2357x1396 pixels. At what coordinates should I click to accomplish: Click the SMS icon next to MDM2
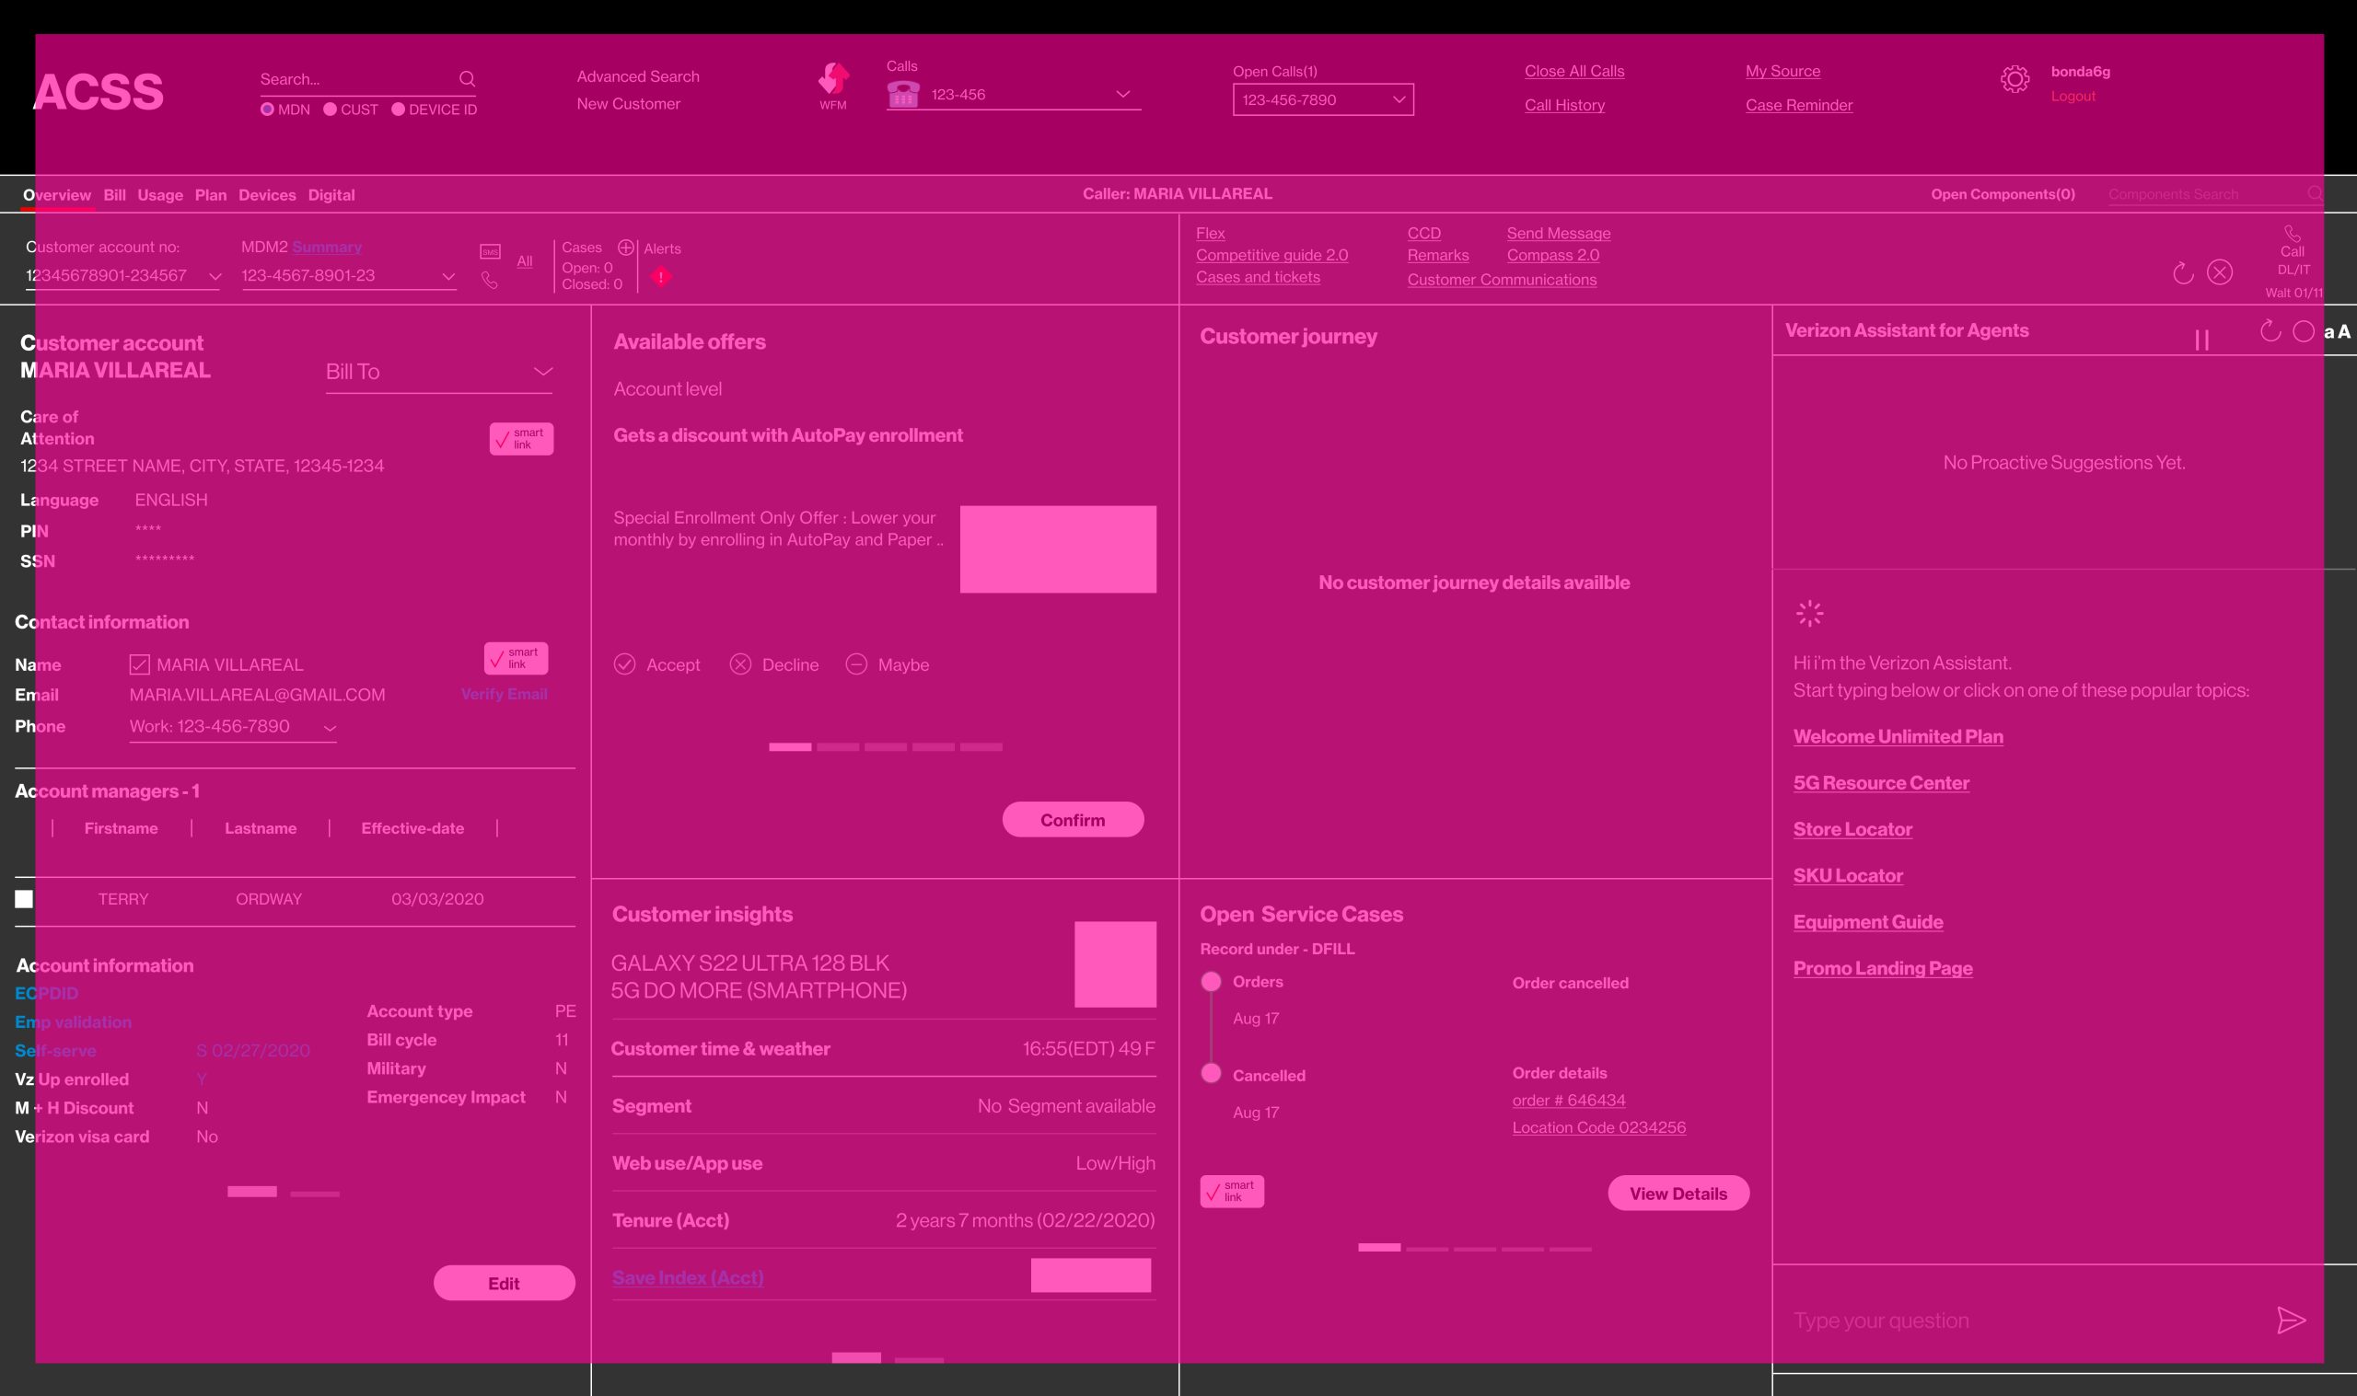(x=490, y=252)
